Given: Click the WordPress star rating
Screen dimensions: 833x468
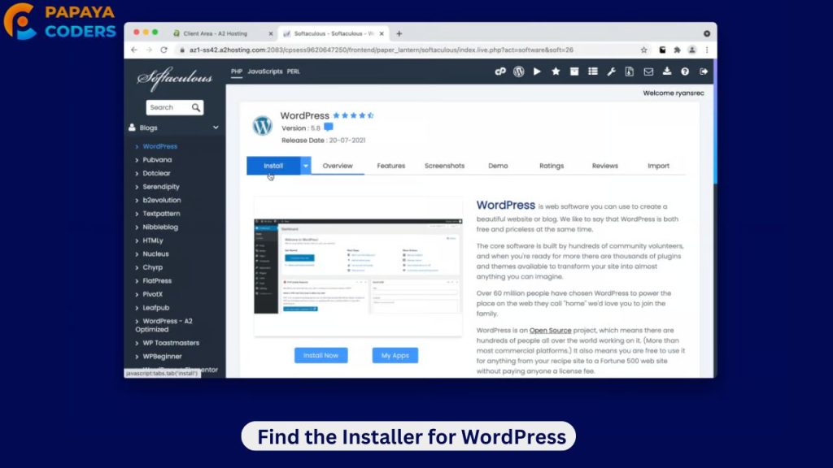Looking at the screenshot, I should [x=353, y=115].
